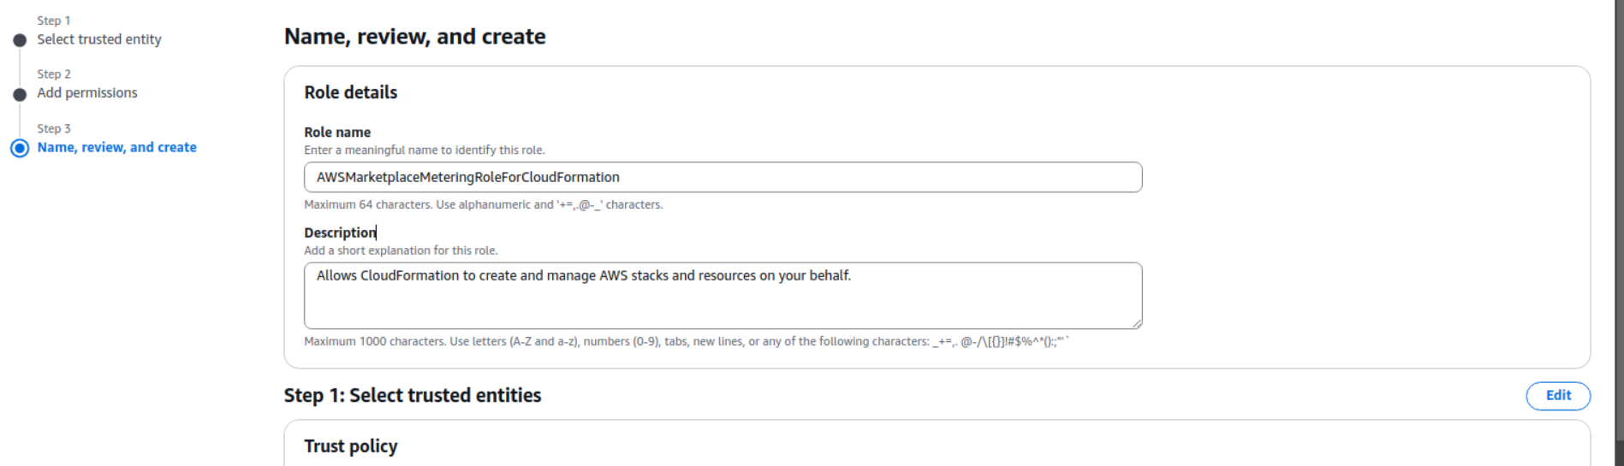The height and width of the screenshot is (466, 1624).
Task: Go to Select trusted entity step
Action: point(98,39)
